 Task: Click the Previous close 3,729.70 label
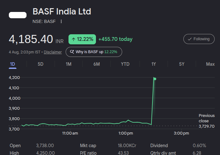point(206,121)
